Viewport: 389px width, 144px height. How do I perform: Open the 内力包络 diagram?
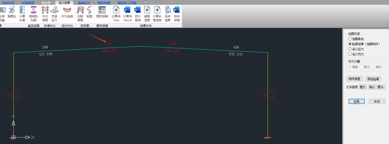pos(67,12)
